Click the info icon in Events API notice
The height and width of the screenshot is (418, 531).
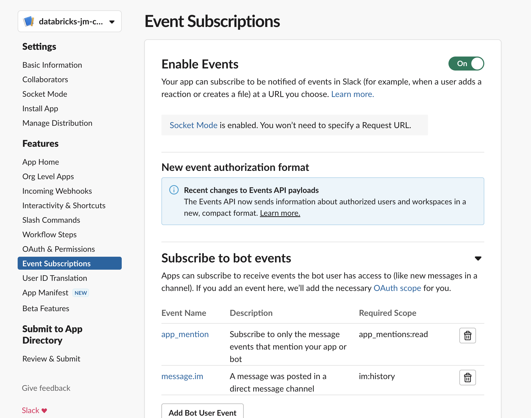coord(174,190)
